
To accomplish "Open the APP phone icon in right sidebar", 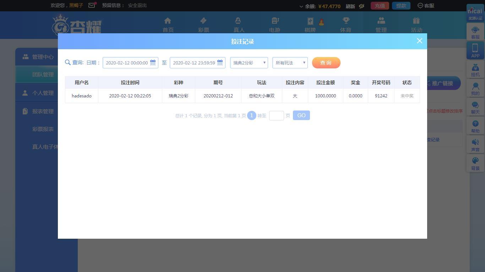I will (x=475, y=48).
